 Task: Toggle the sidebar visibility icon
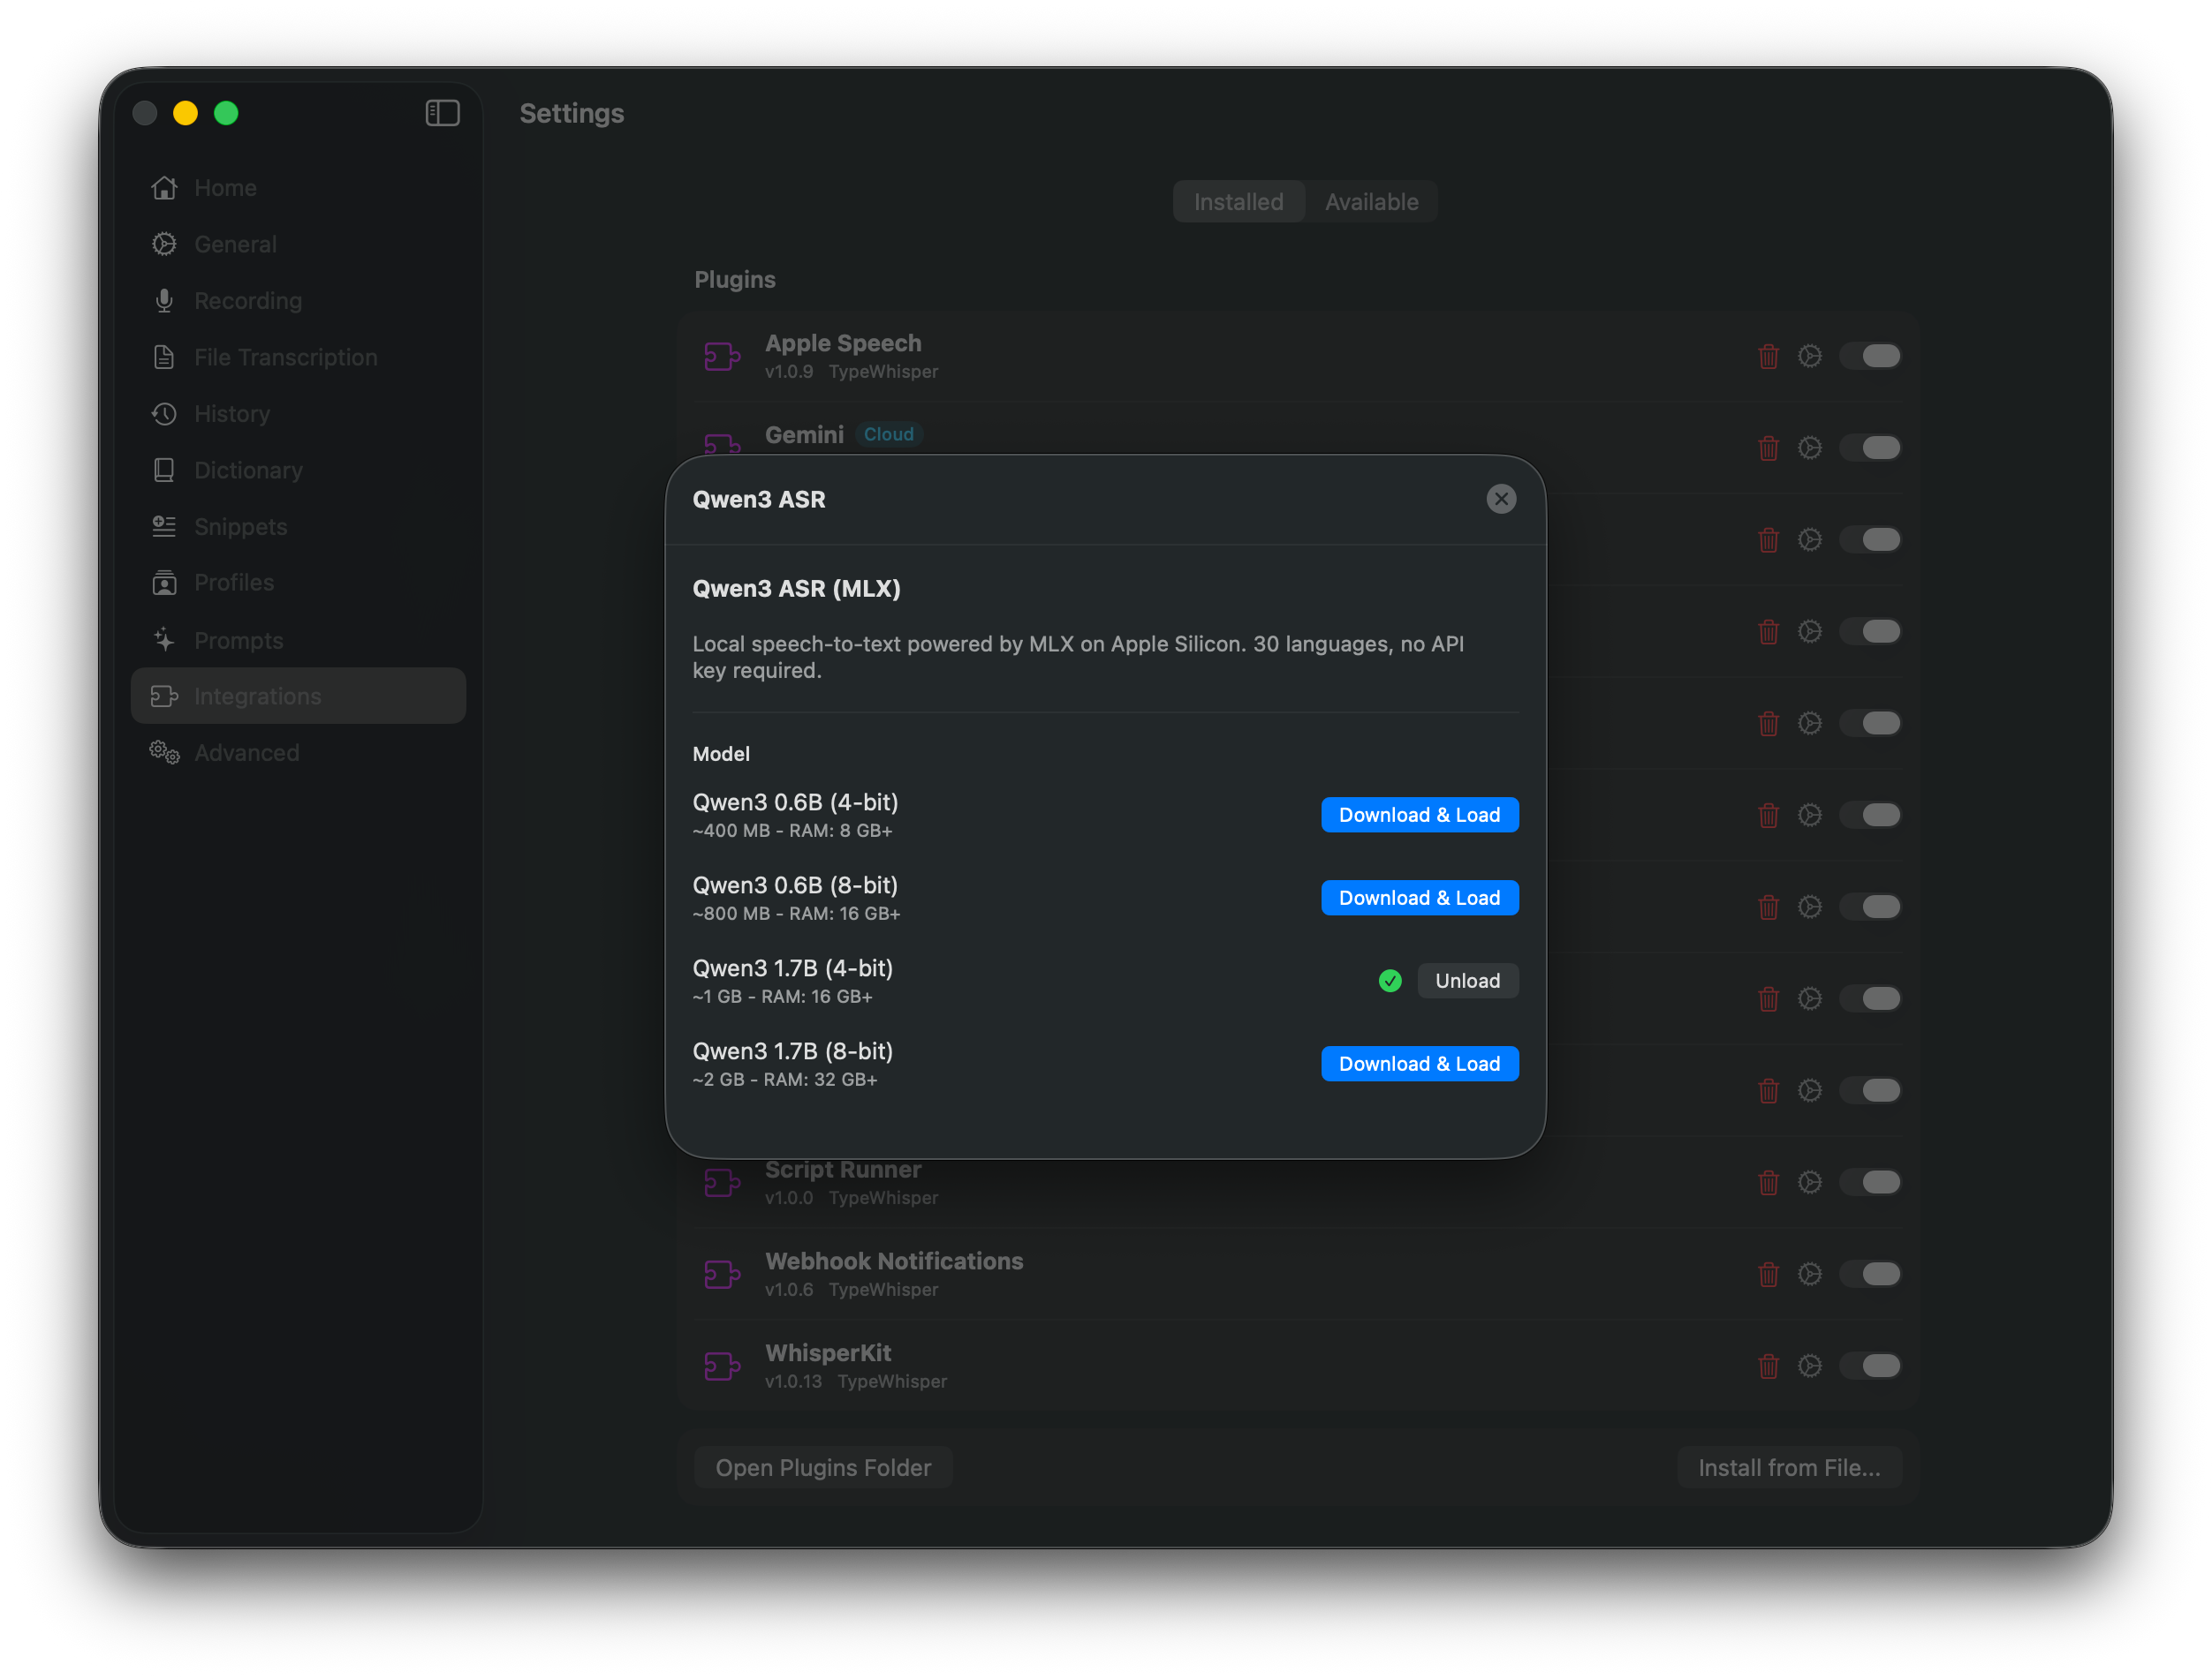click(441, 113)
